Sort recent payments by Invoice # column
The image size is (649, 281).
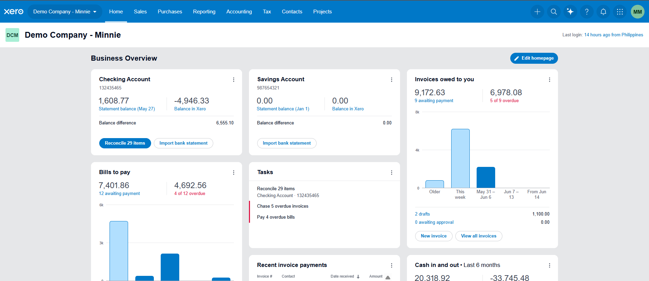click(264, 277)
